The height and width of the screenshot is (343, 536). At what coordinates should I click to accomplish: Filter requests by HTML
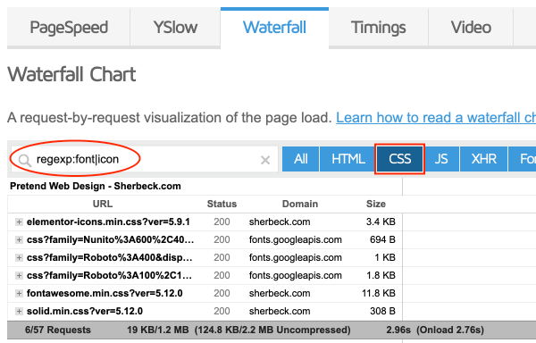[x=348, y=159]
